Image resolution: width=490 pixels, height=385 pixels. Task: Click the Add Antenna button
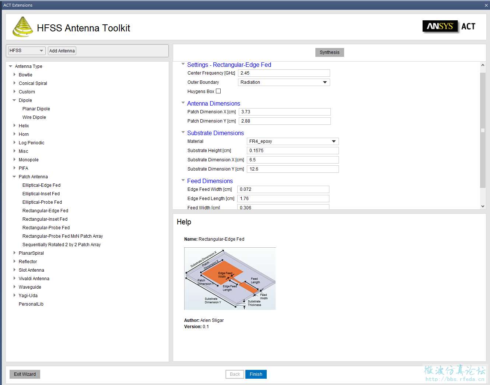pos(62,51)
